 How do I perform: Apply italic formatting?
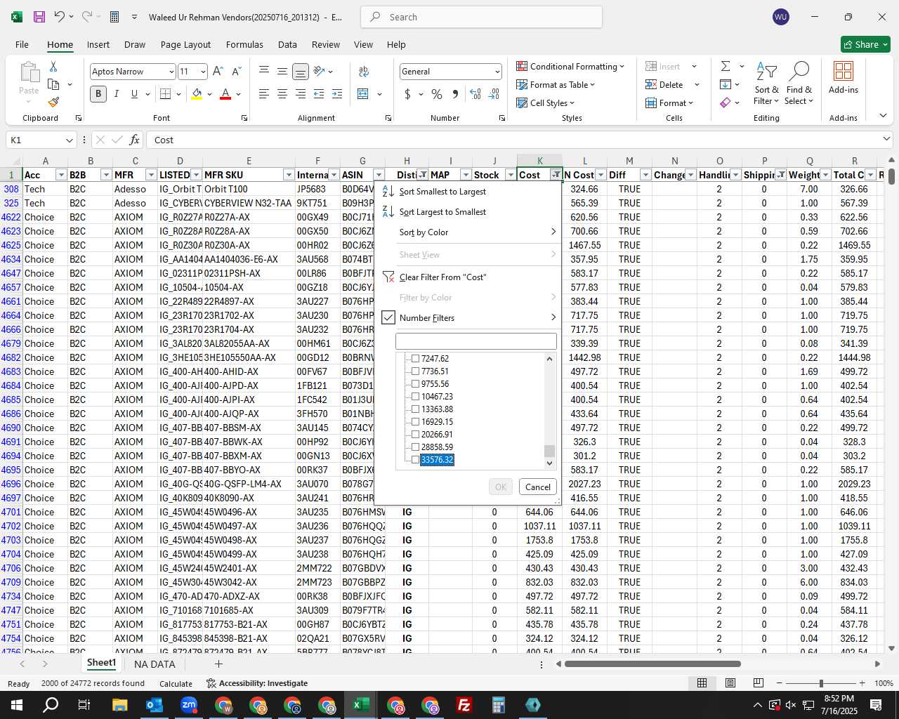(x=117, y=93)
